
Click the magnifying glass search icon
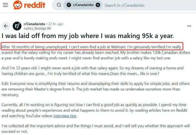point(59,5)
